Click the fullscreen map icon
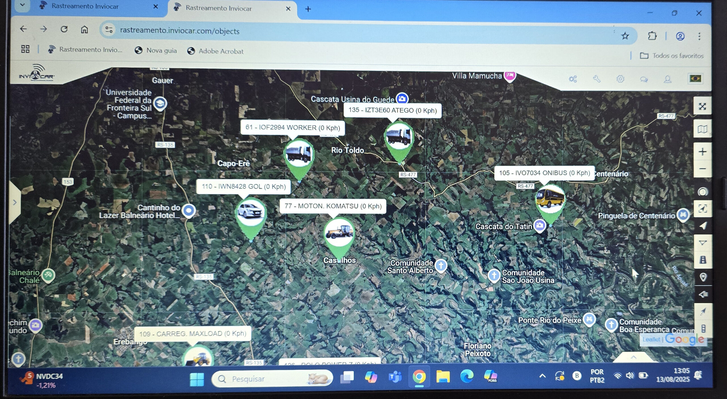 click(702, 106)
